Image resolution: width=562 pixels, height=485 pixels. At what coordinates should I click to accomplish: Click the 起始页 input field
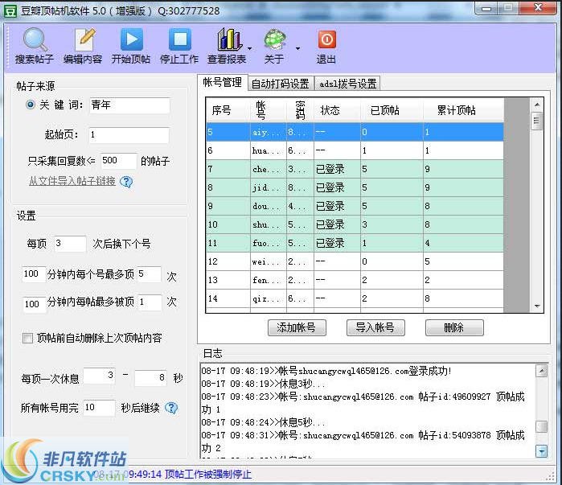[x=129, y=135]
